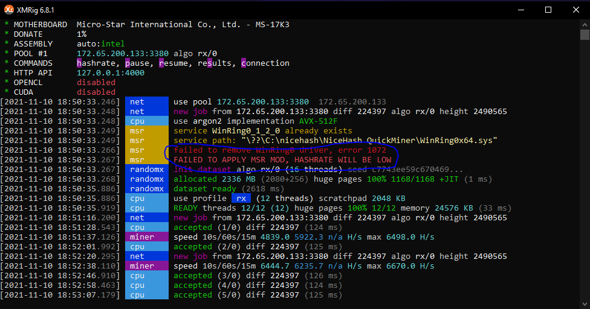Image resolution: width=590 pixels, height=309 pixels.
Task: Click the hashrate command
Action: (x=96, y=63)
